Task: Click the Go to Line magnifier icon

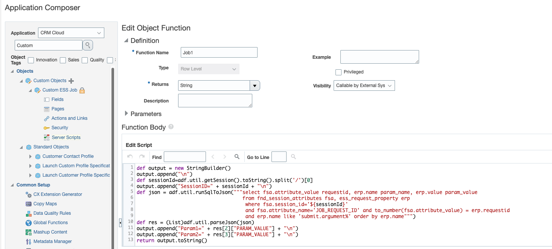Action: pos(293,157)
